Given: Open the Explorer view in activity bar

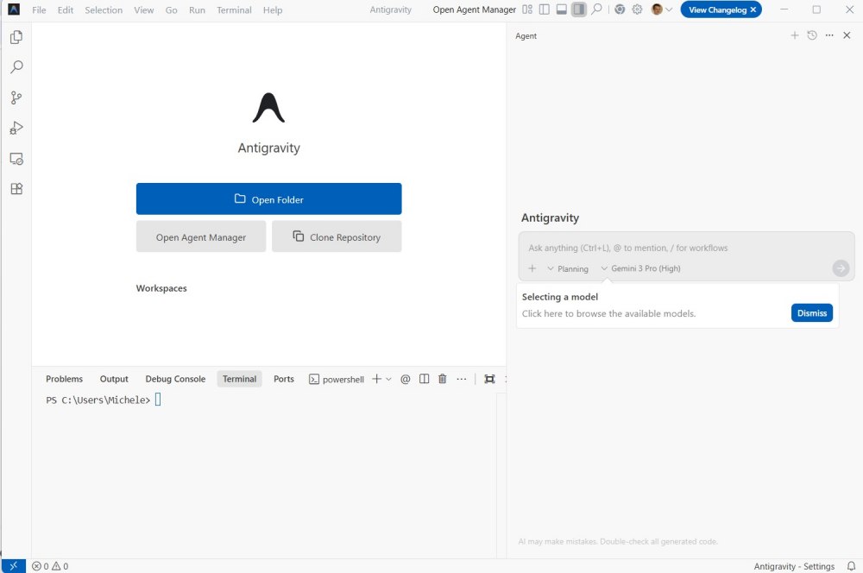Looking at the screenshot, I should 16,37.
